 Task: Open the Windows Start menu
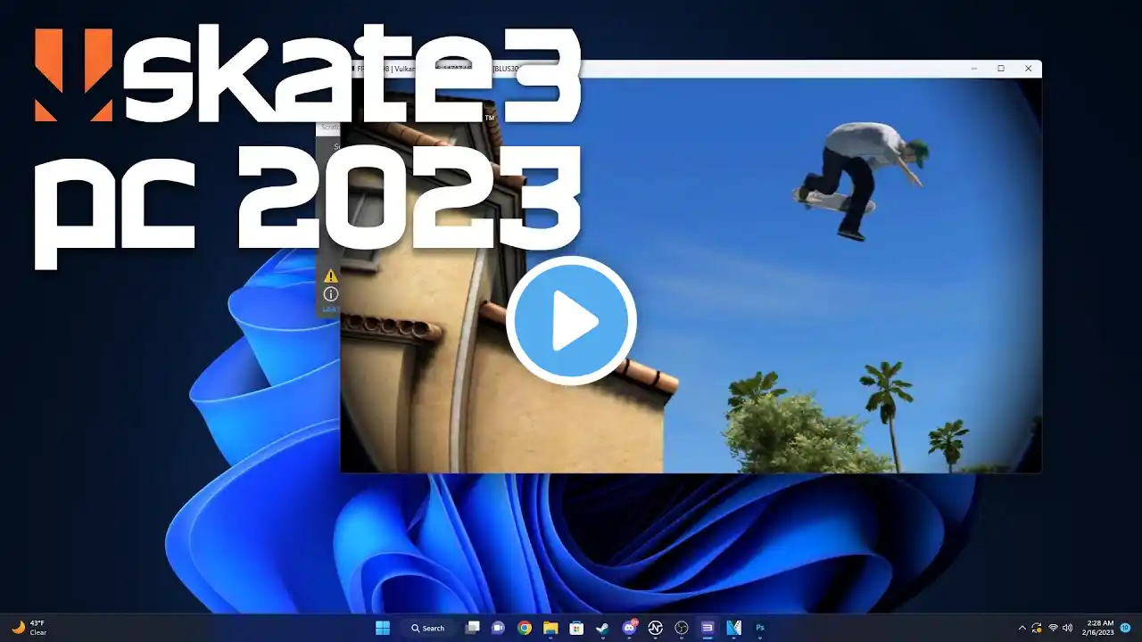coord(383,628)
